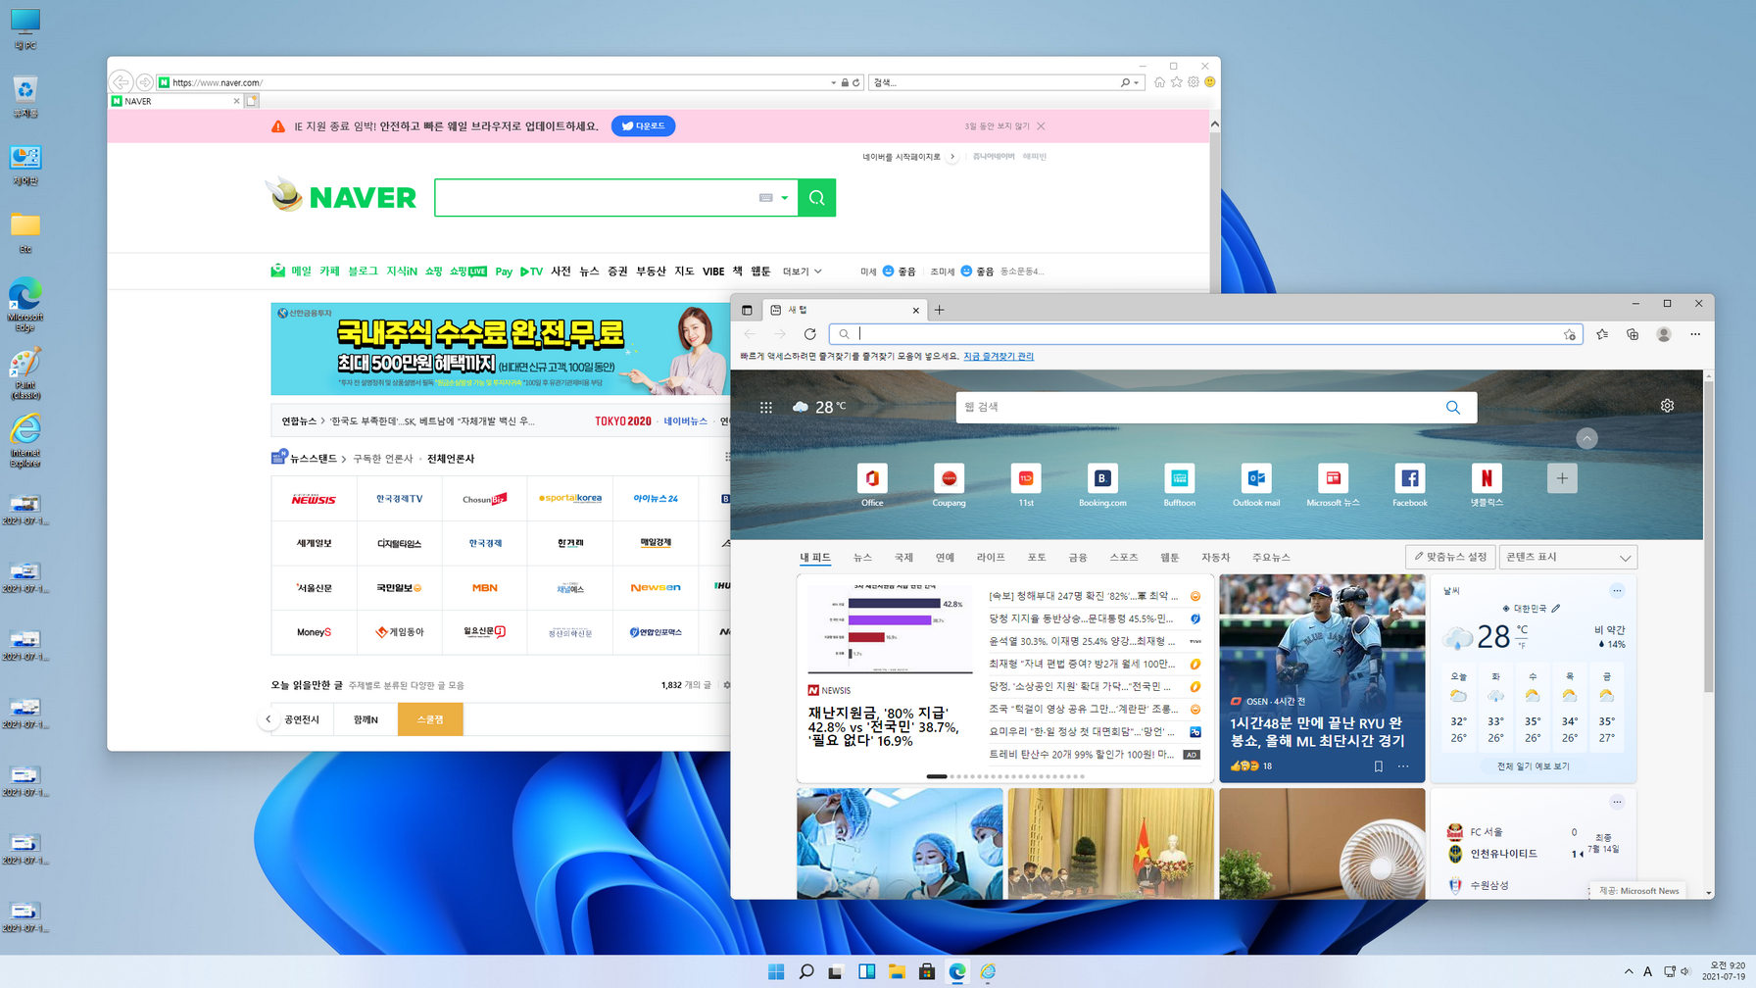Bookmark the RYU news card
This screenshot has height=988, width=1756.
click(1379, 766)
